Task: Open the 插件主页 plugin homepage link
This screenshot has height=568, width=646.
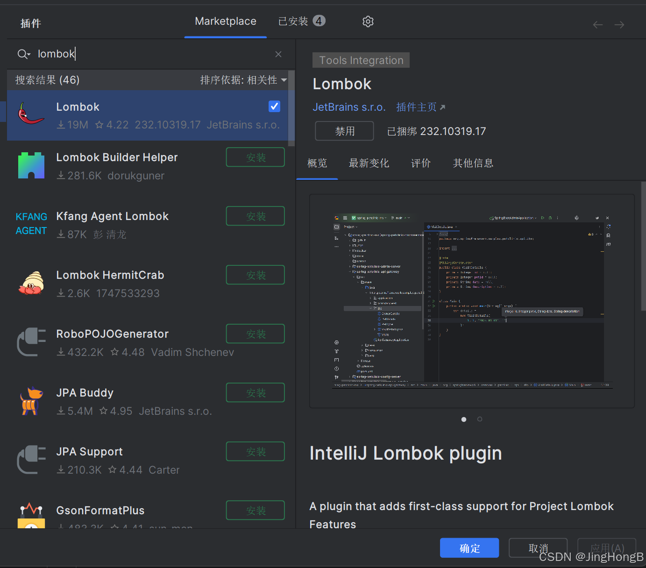Action: 421,107
